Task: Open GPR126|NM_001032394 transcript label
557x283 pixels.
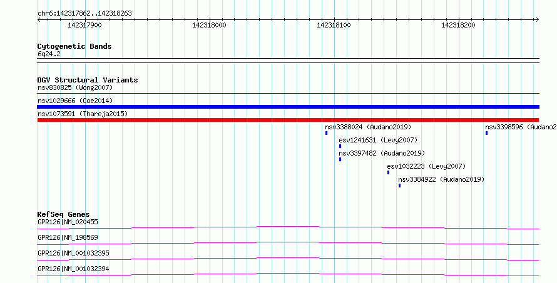Action: [73, 269]
